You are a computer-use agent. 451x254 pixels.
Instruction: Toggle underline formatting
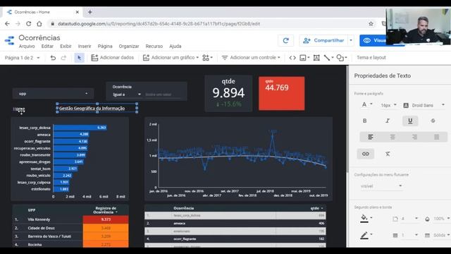[410, 121]
